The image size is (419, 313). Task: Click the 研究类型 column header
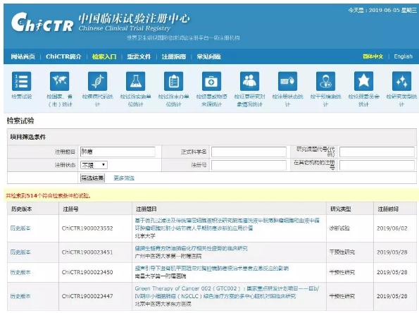(341, 209)
